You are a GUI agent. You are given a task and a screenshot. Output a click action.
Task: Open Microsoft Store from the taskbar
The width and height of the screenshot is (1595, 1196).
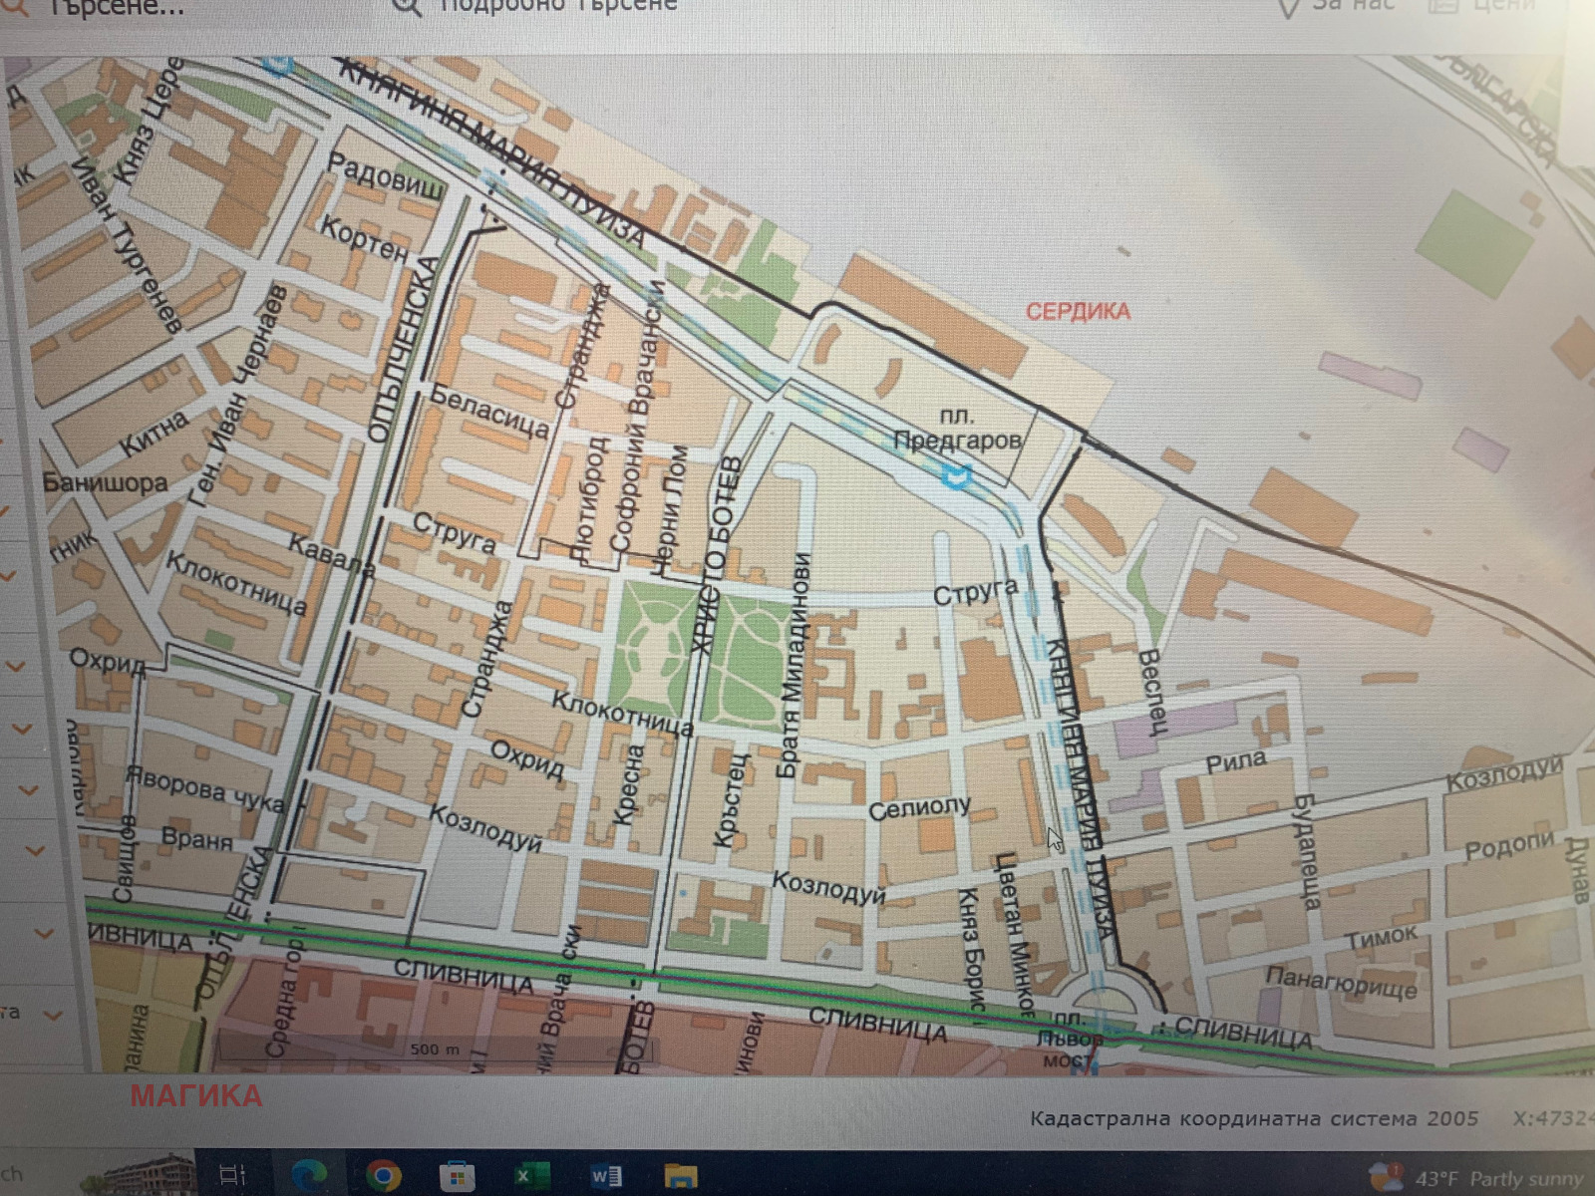pos(457,1176)
